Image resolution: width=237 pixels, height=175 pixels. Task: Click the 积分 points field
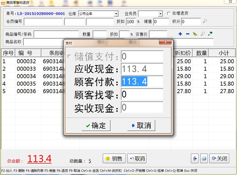pos(191,22)
